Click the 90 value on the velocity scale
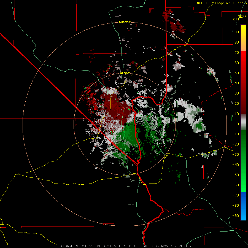The width and height of the screenshot is (248, 248). click(237, 32)
